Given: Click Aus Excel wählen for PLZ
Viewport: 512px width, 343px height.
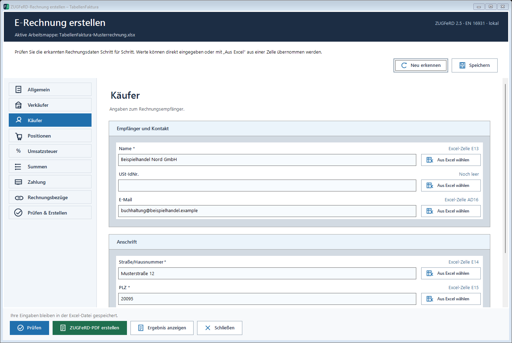Looking at the screenshot, I should coord(451,299).
